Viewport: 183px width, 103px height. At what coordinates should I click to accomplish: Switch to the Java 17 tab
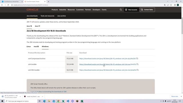coord(37,26)
